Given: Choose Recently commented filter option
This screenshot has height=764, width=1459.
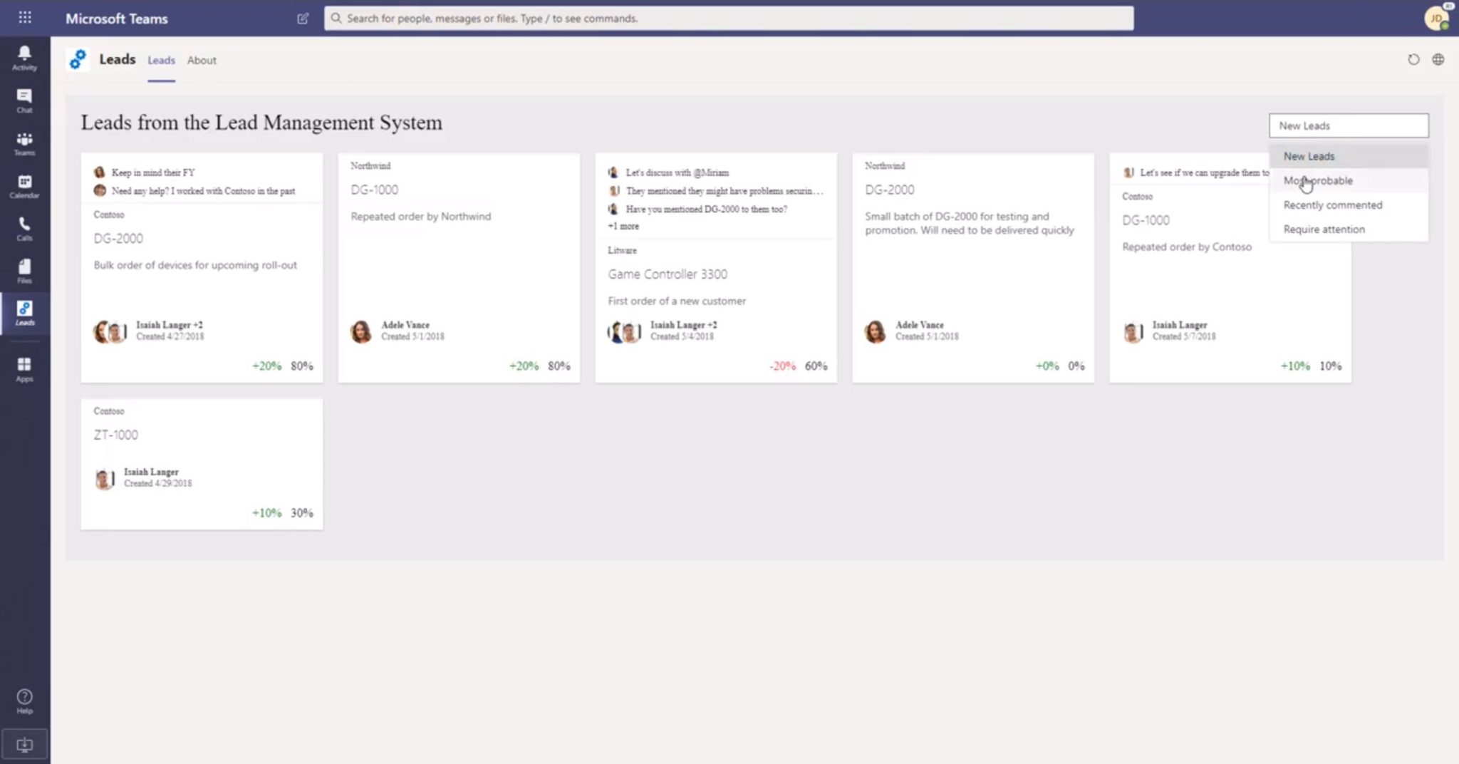Looking at the screenshot, I should point(1332,205).
